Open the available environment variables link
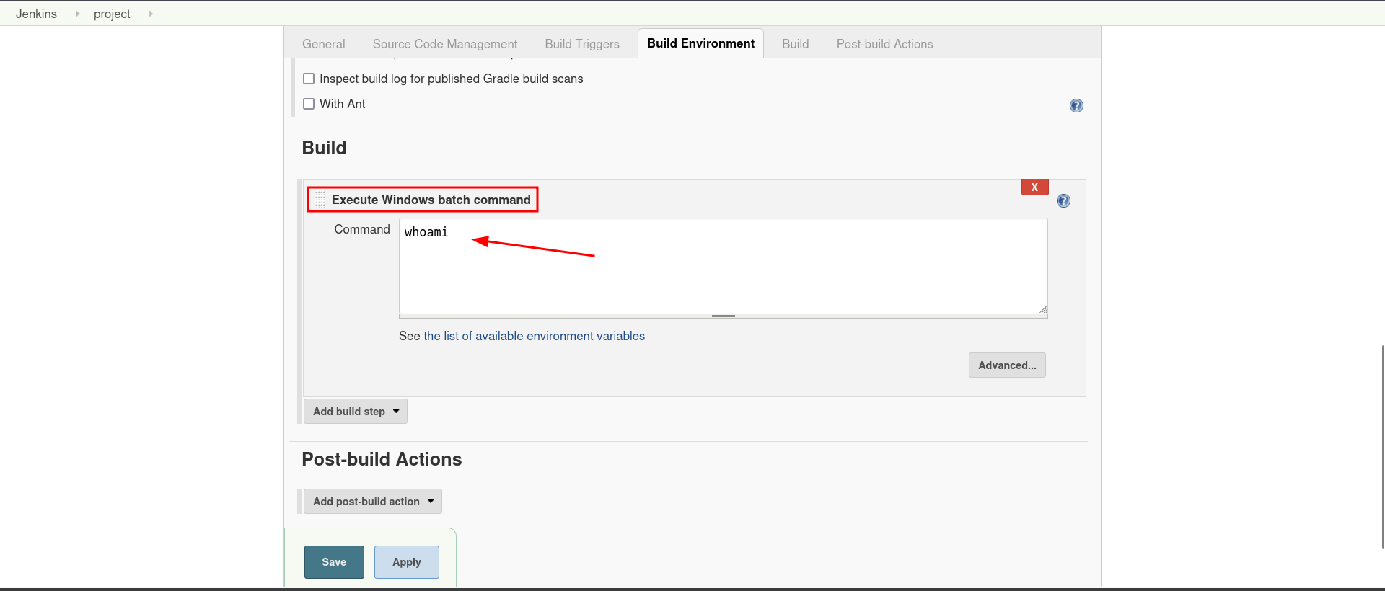The image size is (1385, 591). point(534,336)
